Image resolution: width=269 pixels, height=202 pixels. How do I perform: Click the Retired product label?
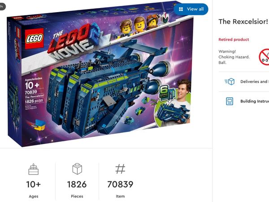234,40
